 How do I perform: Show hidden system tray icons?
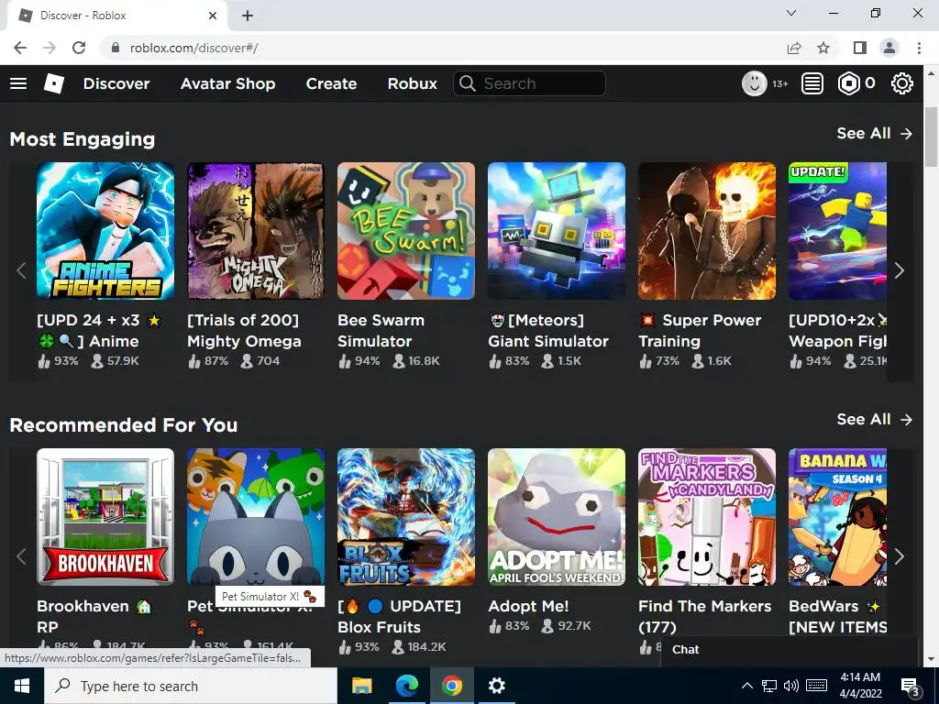coord(747,686)
